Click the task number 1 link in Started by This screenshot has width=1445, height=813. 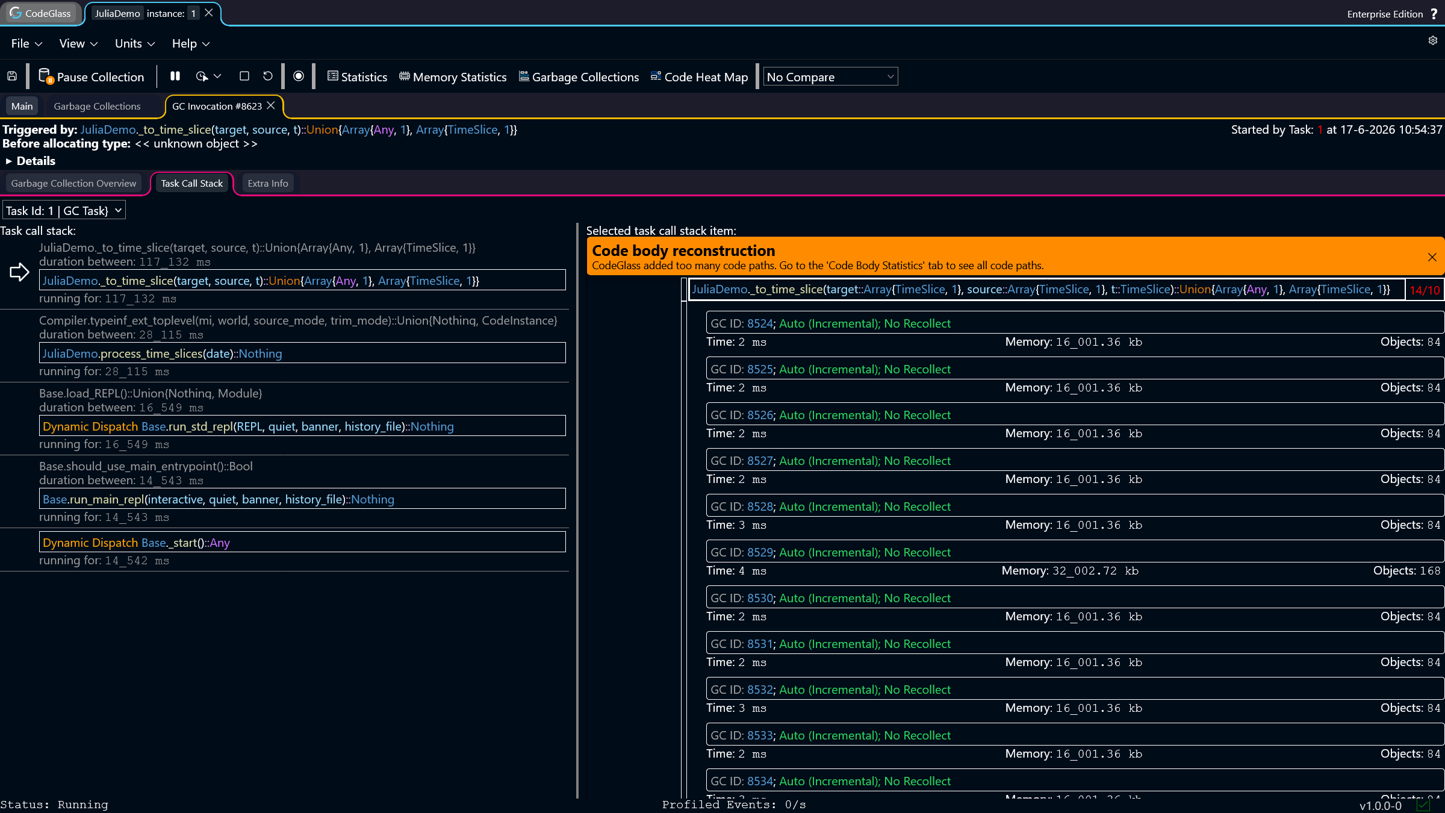[x=1320, y=129]
